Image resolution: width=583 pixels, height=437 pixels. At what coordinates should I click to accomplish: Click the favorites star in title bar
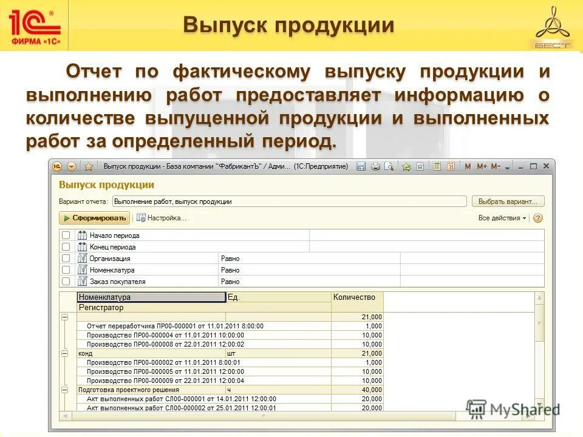click(x=89, y=166)
